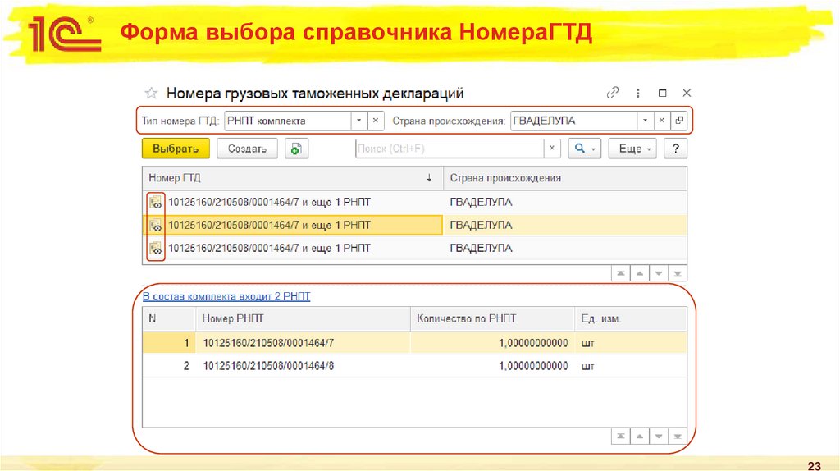Open help with the question mark button
Viewport: 840px width, 471px height.
[x=676, y=149]
